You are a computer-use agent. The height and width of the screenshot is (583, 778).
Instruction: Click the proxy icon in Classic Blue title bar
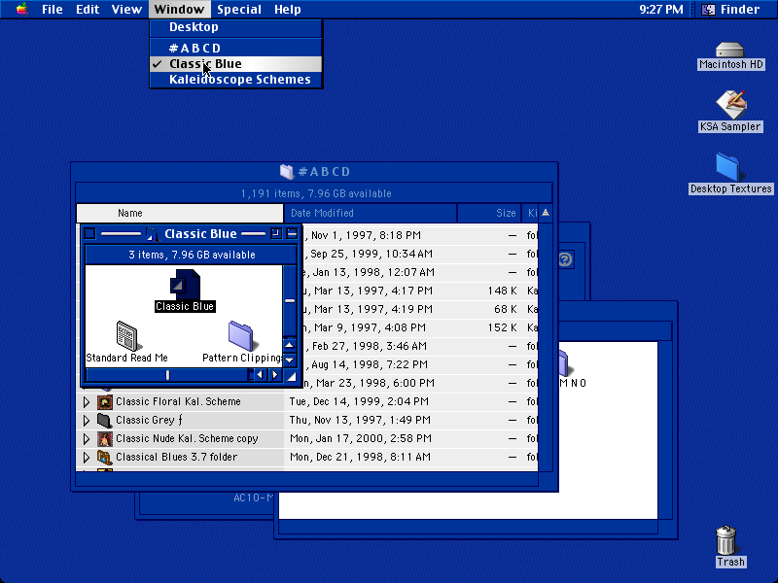153,234
